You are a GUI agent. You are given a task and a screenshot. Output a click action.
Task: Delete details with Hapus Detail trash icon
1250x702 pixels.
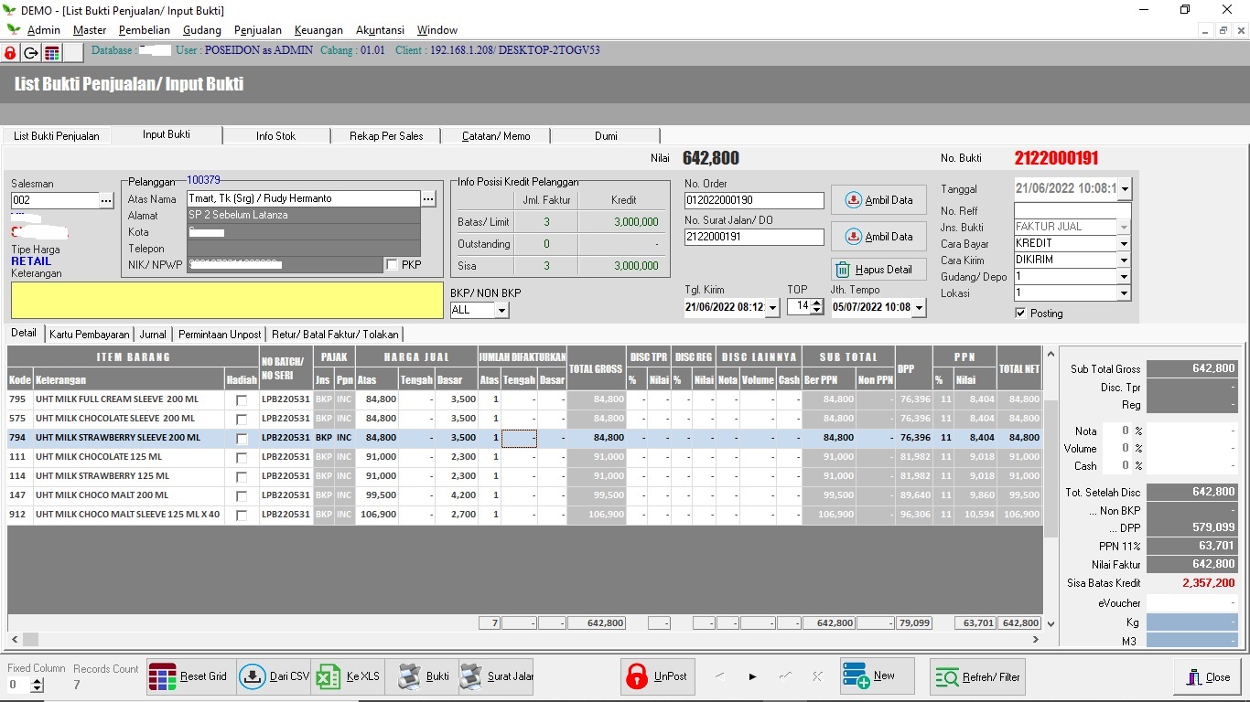pyautogui.click(x=842, y=270)
